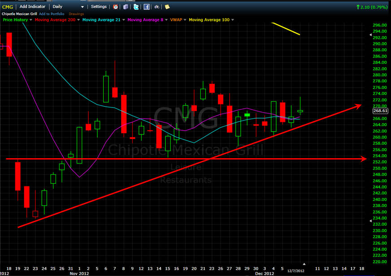Open the yellow sticky note icon

[167, 7]
